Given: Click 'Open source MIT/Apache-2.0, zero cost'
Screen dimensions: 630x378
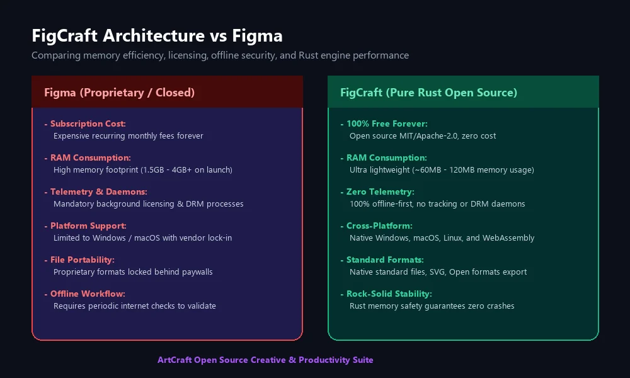Looking at the screenshot, I should (x=423, y=136).
